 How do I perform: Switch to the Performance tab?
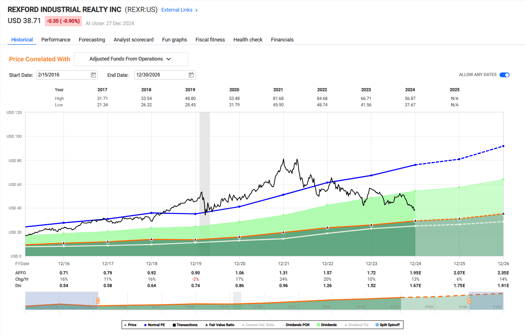(x=56, y=39)
